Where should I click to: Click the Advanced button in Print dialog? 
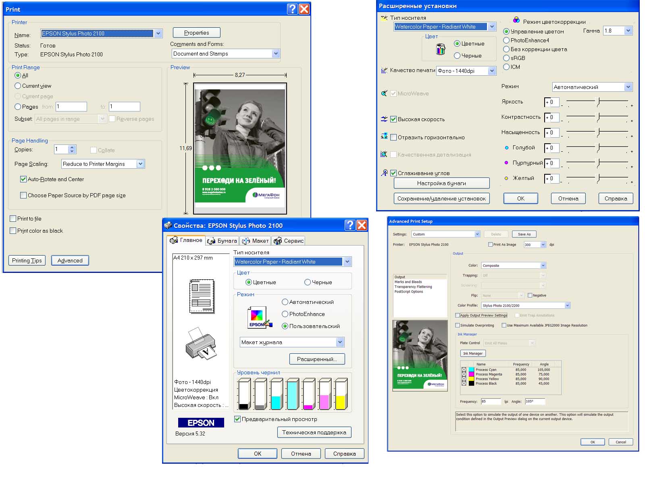(70, 260)
